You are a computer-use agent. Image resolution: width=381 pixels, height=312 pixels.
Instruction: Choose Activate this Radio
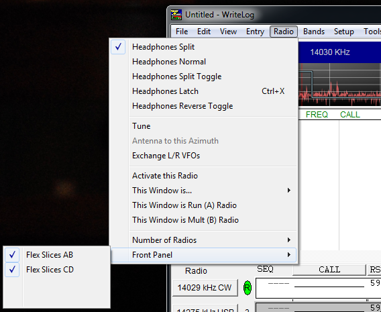(x=204, y=176)
